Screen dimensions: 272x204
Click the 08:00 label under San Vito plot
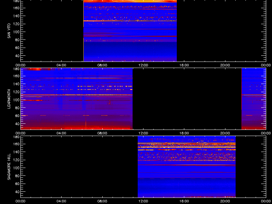tap(102, 65)
